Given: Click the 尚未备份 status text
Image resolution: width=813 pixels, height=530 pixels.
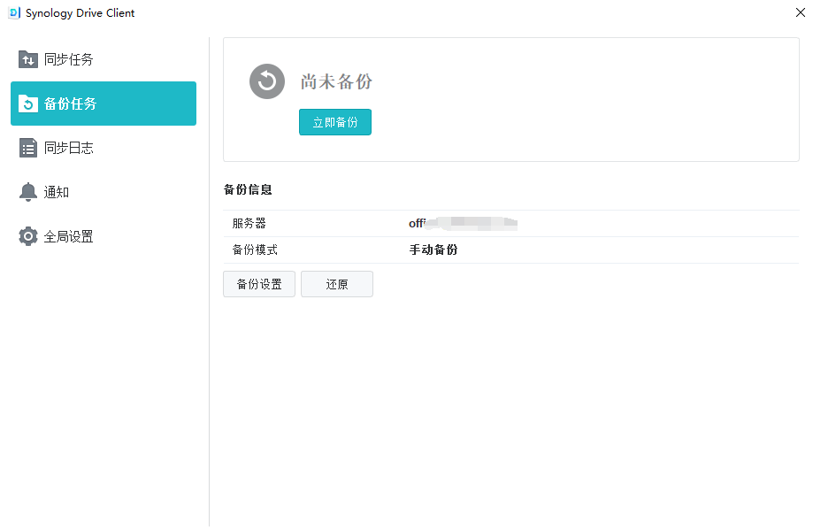Looking at the screenshot, I should coord(336,81).
